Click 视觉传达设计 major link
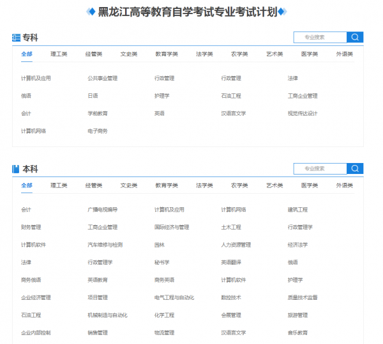The image size is (383, 344). (303, 114)
